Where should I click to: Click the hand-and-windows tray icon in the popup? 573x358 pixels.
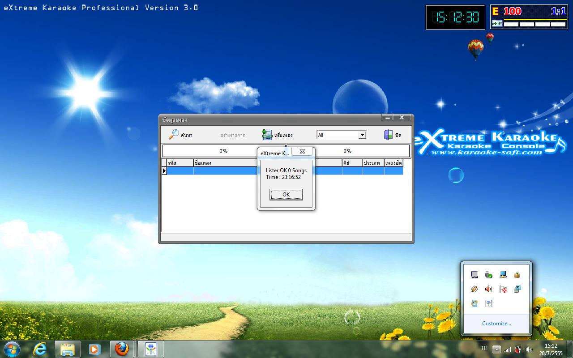(x=517, y=289)
